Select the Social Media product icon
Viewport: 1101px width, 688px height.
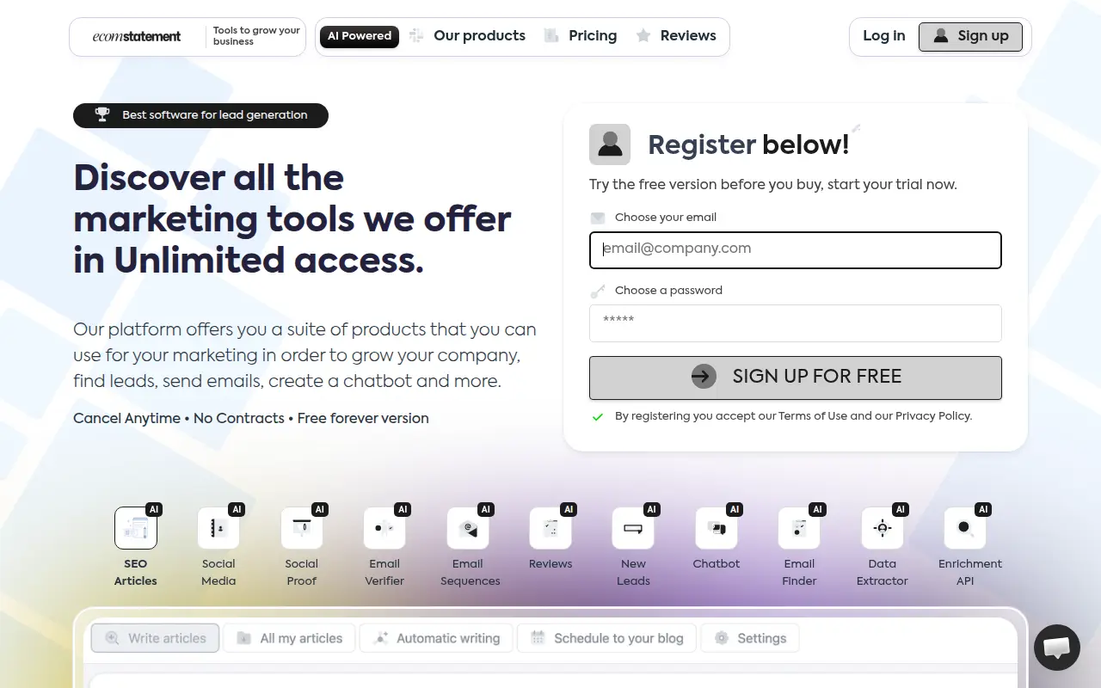point(218,528)
